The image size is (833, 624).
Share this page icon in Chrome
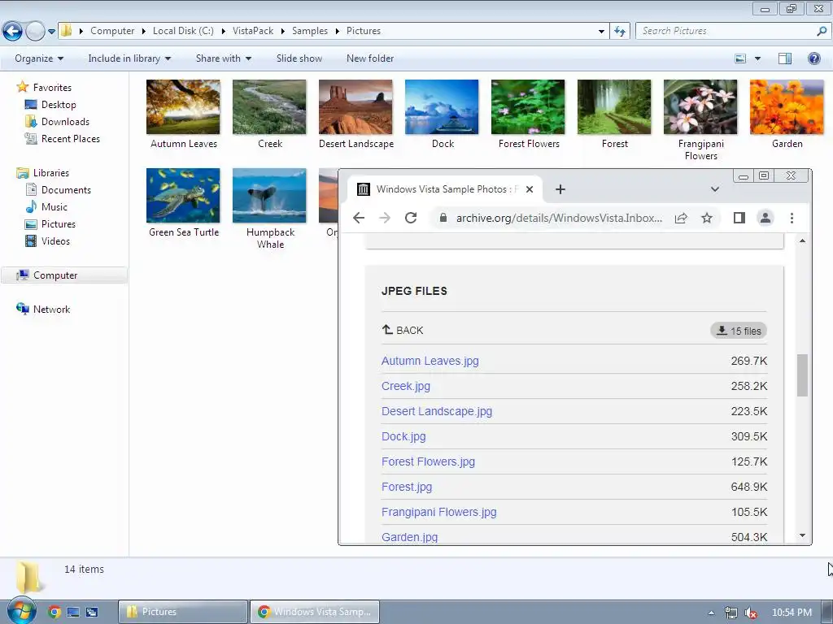[681, 218]
